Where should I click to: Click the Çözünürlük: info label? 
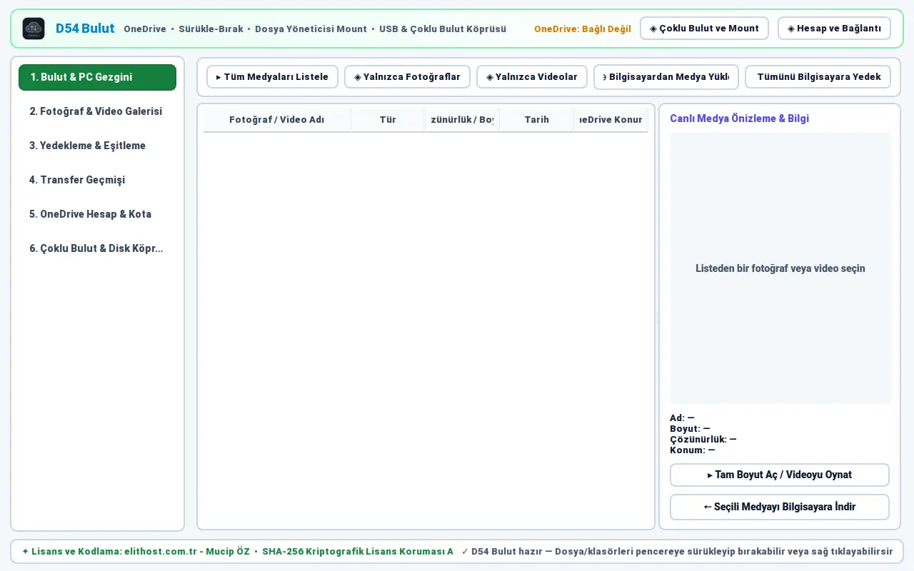(x=703, y=440)
